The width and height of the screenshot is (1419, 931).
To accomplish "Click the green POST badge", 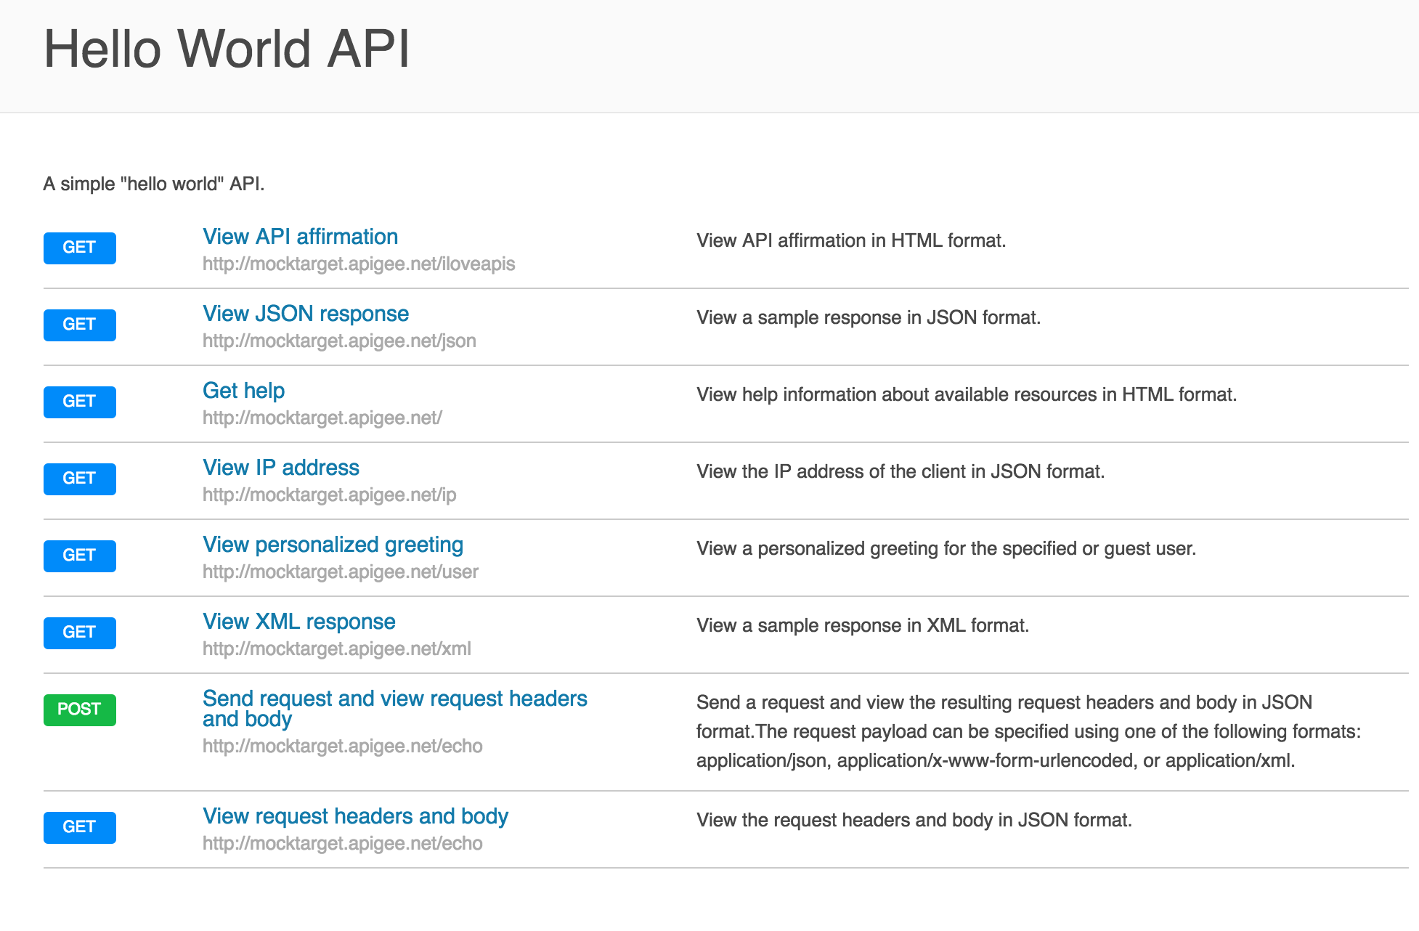I will [80, 710].
